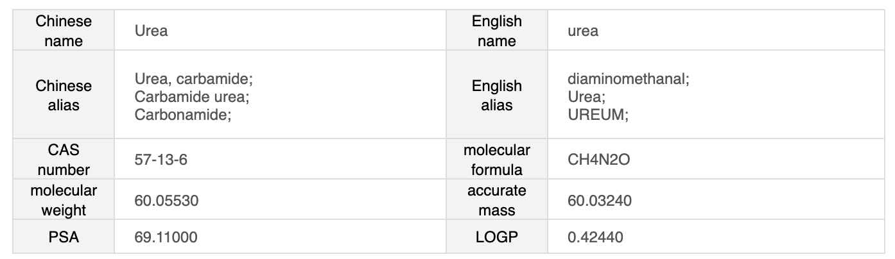Click the LOGP value 0.42440

click(595, 237)
